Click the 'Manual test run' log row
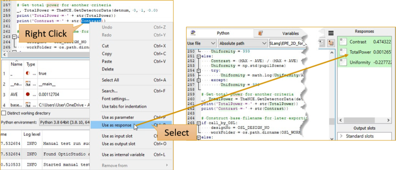 pos(45,144)
